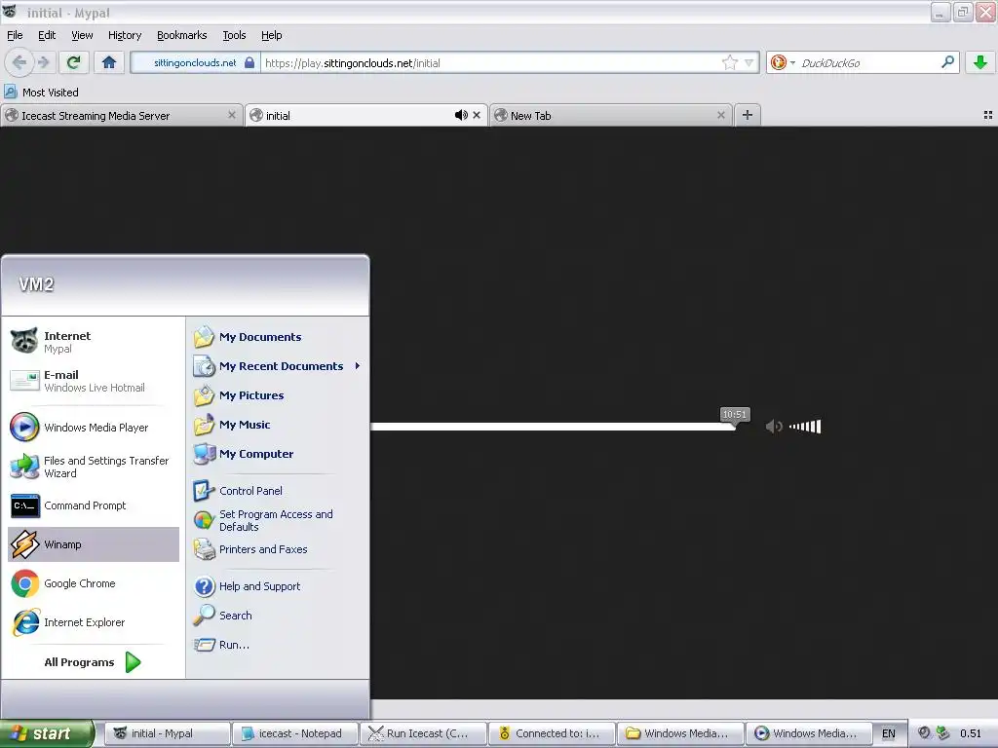Screen dimensions: 998x748
Task: Open a new tab with plus button
Action: (x=748, y=115)
